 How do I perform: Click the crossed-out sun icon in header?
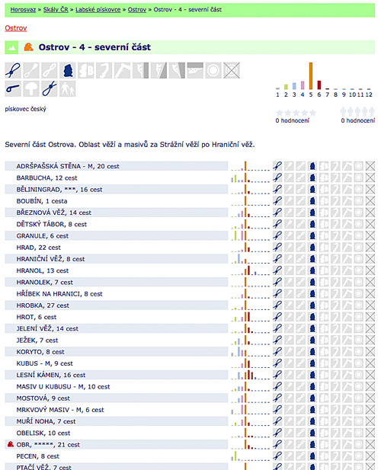(x=232, y=70)
